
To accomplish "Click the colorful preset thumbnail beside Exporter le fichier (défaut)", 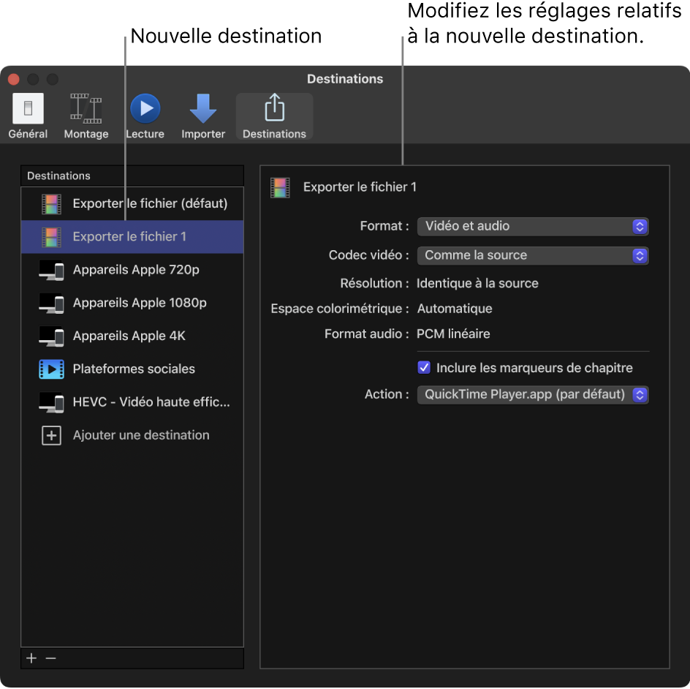I will click(x=51, y=203).
